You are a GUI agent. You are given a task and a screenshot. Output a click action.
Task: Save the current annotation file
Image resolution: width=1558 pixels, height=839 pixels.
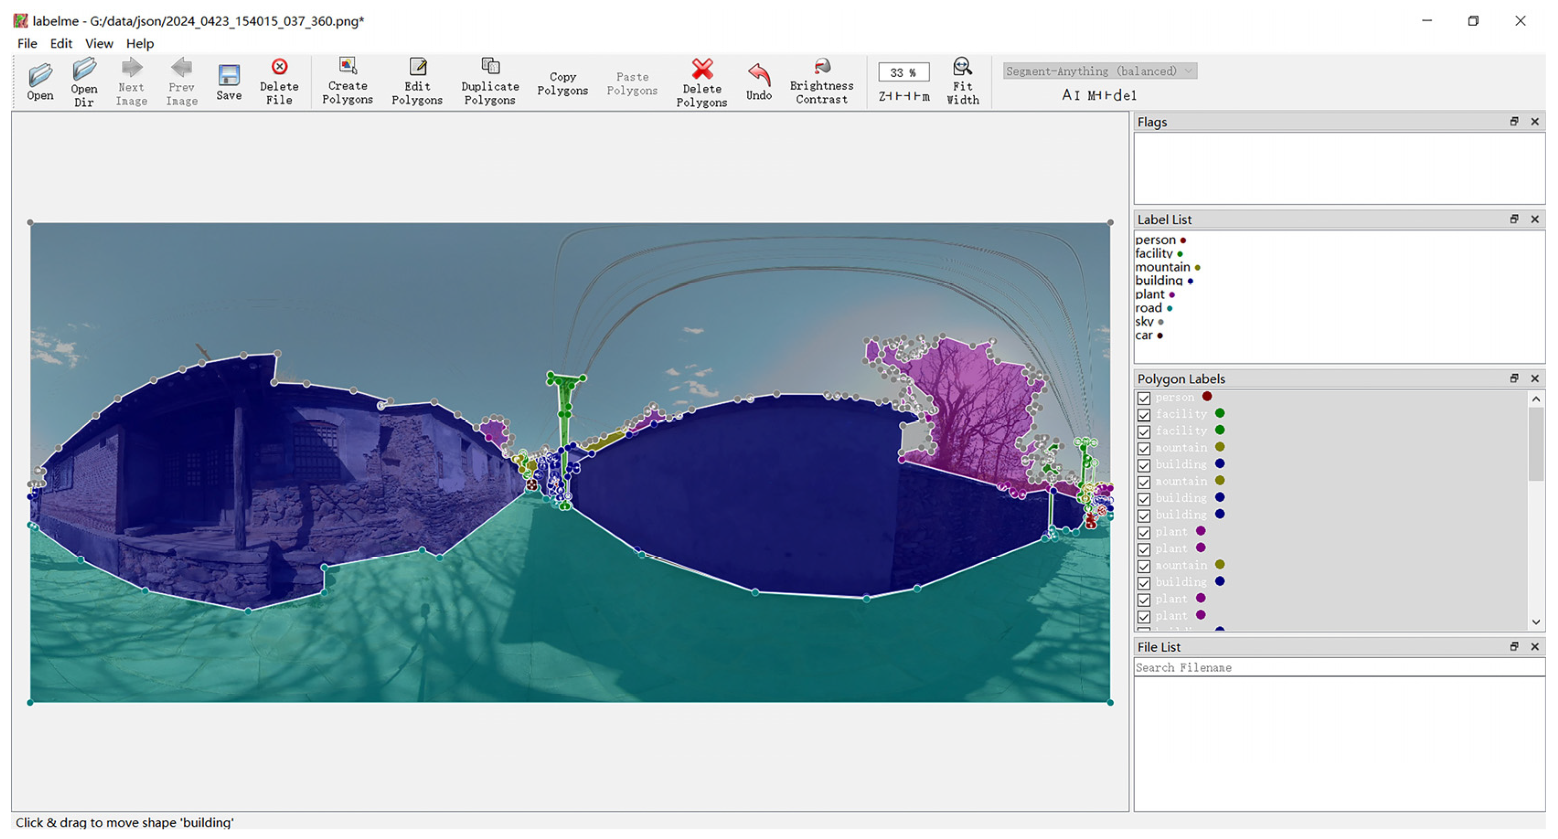[229, 76]
